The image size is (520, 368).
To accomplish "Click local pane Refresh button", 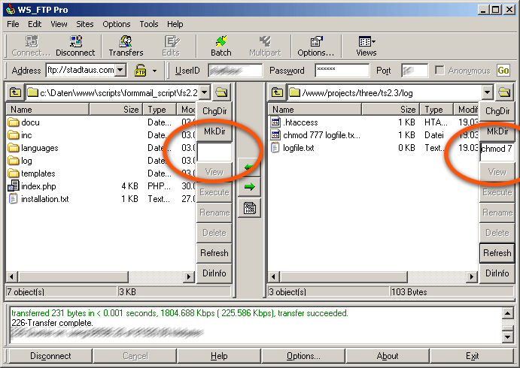I will 214,253.
